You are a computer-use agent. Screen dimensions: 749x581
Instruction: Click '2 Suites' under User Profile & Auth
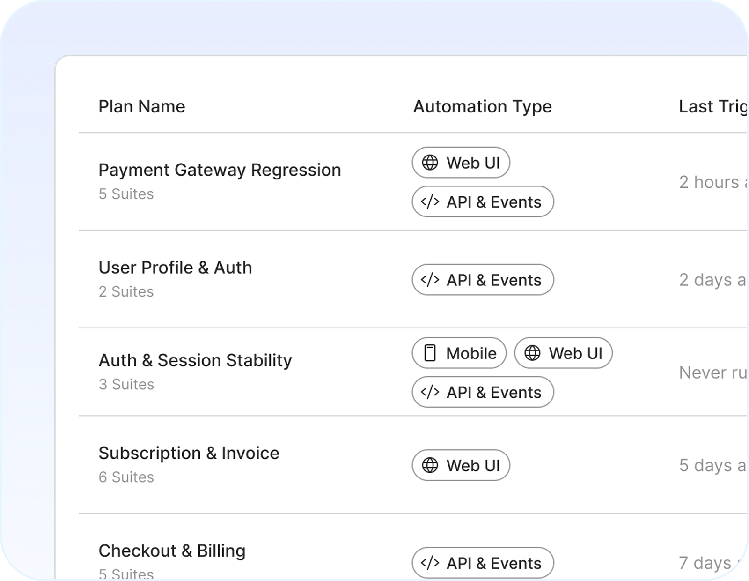(126, 291)
